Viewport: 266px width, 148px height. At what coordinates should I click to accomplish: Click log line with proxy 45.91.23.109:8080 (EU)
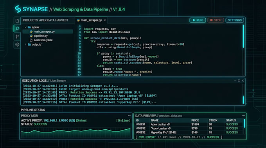[x=81, y=92]
